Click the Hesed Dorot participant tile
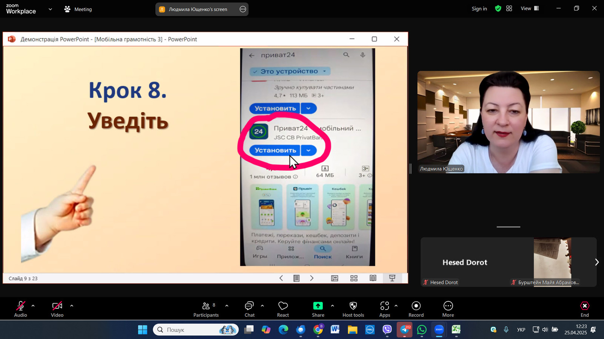Viewport: 604px width, 339px height. click(465, 262)
